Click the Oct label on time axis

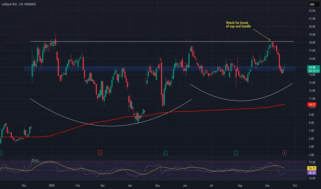coord(294,186)
